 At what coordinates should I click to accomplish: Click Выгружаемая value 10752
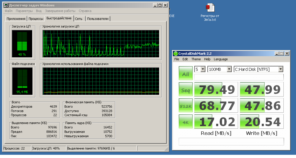click(108, 132)
